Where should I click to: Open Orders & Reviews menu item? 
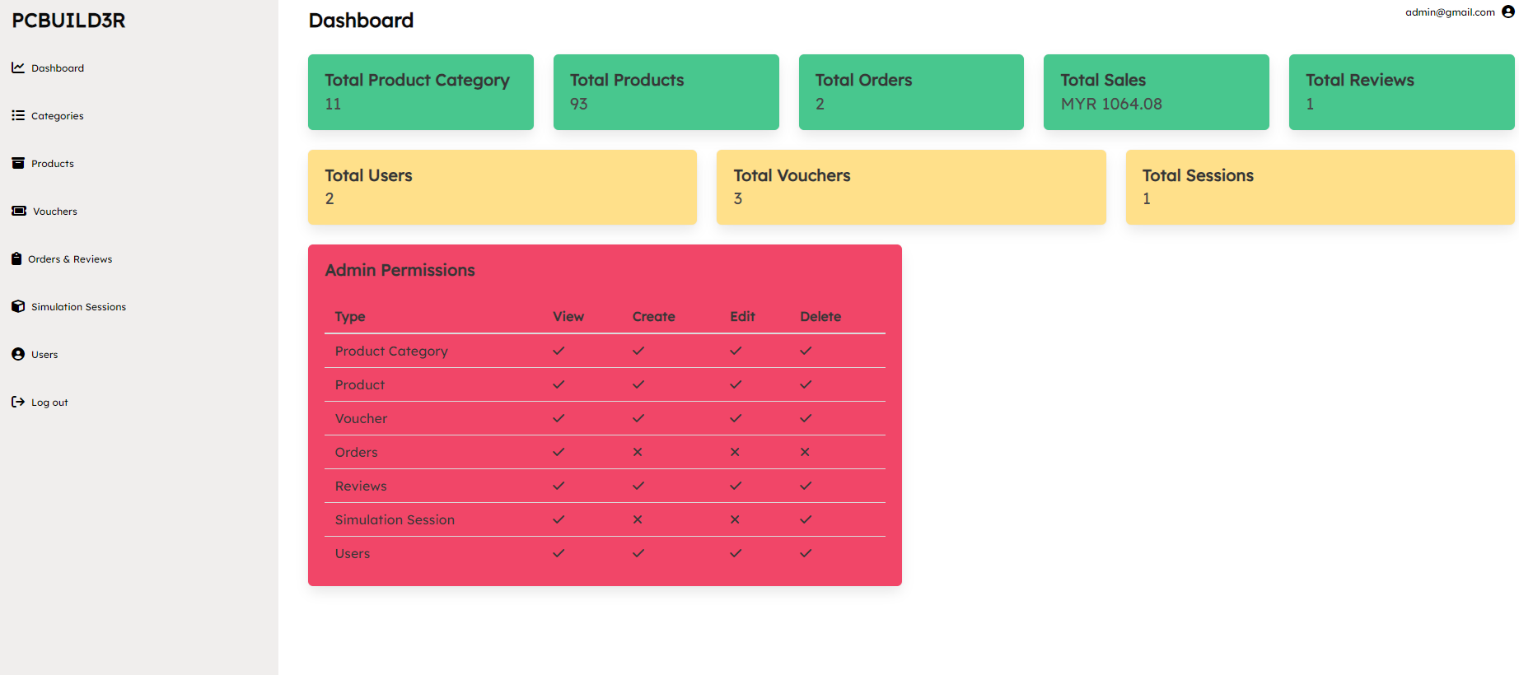point(62,258)
